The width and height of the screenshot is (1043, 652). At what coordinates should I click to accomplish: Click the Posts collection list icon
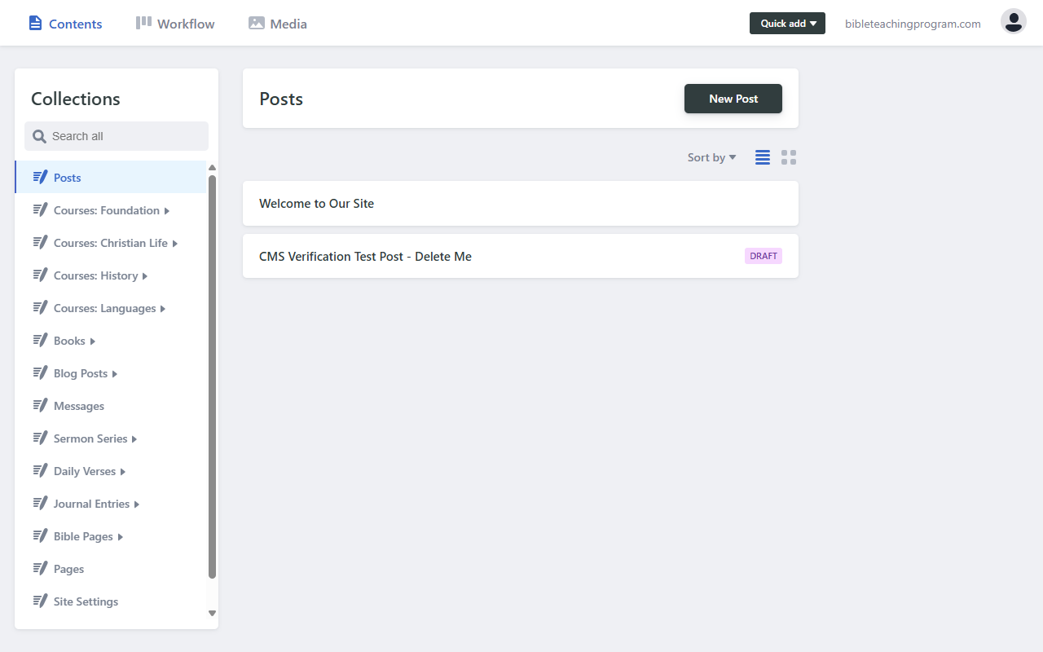tap(41, 177)
